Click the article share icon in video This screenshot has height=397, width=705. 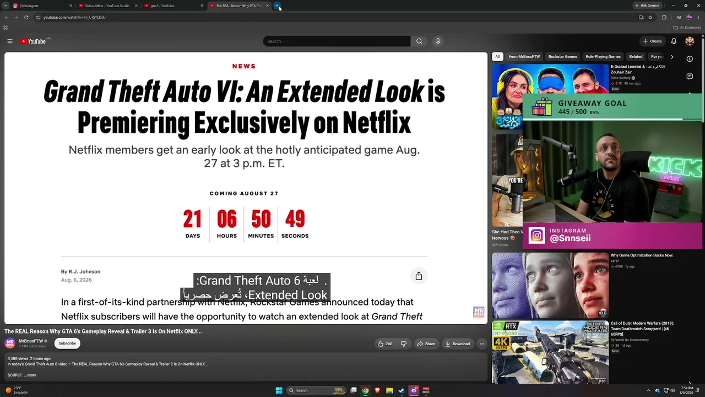tap(419, 276)
